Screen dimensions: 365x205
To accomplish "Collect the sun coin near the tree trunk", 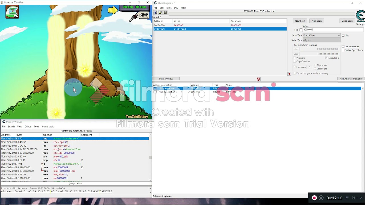I will tap(85, 70).
